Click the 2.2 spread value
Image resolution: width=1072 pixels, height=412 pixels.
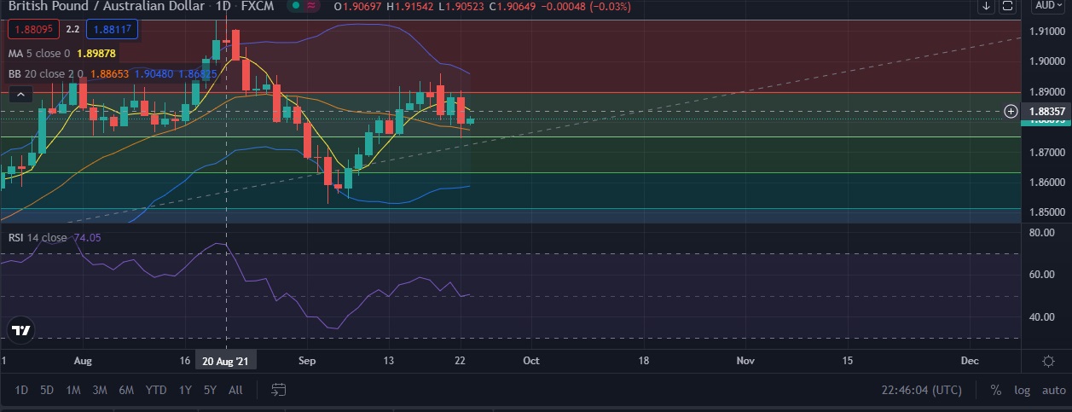pyautogui.click(x=72, y=29)
